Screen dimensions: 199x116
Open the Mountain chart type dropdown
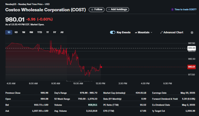[144, 33]
